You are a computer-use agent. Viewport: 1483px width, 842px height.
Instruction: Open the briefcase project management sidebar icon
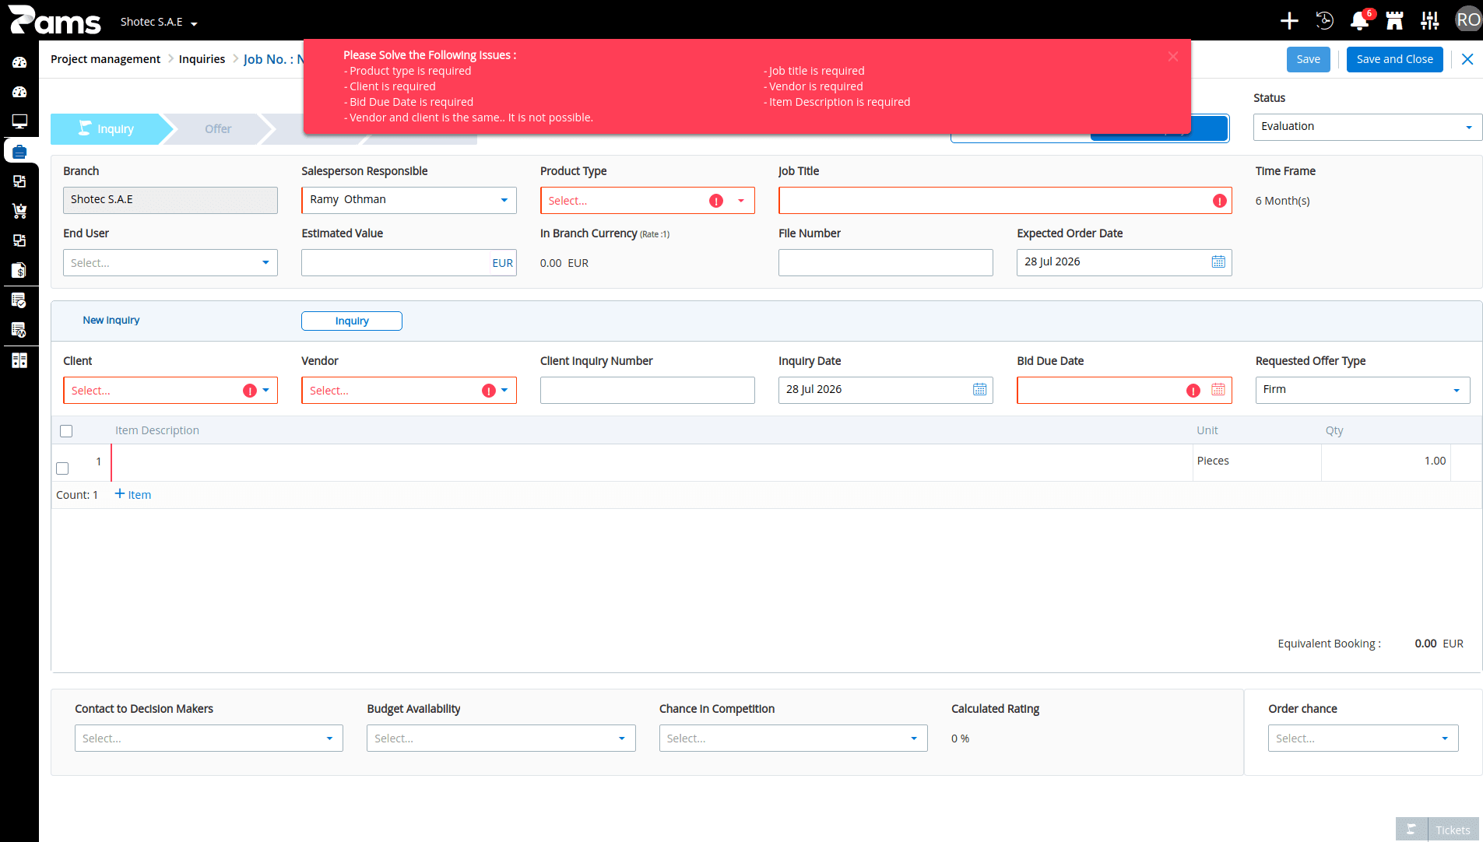click(x=19, y=151)
